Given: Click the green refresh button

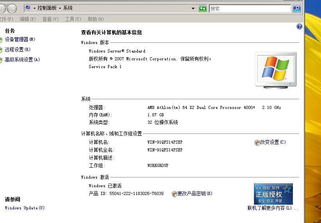Looking at the screenshot, I should (203, 9).
